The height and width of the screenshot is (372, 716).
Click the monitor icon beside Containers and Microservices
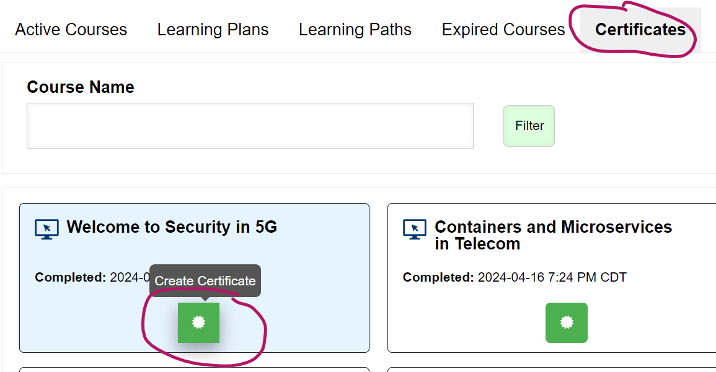tap(415, 229)
